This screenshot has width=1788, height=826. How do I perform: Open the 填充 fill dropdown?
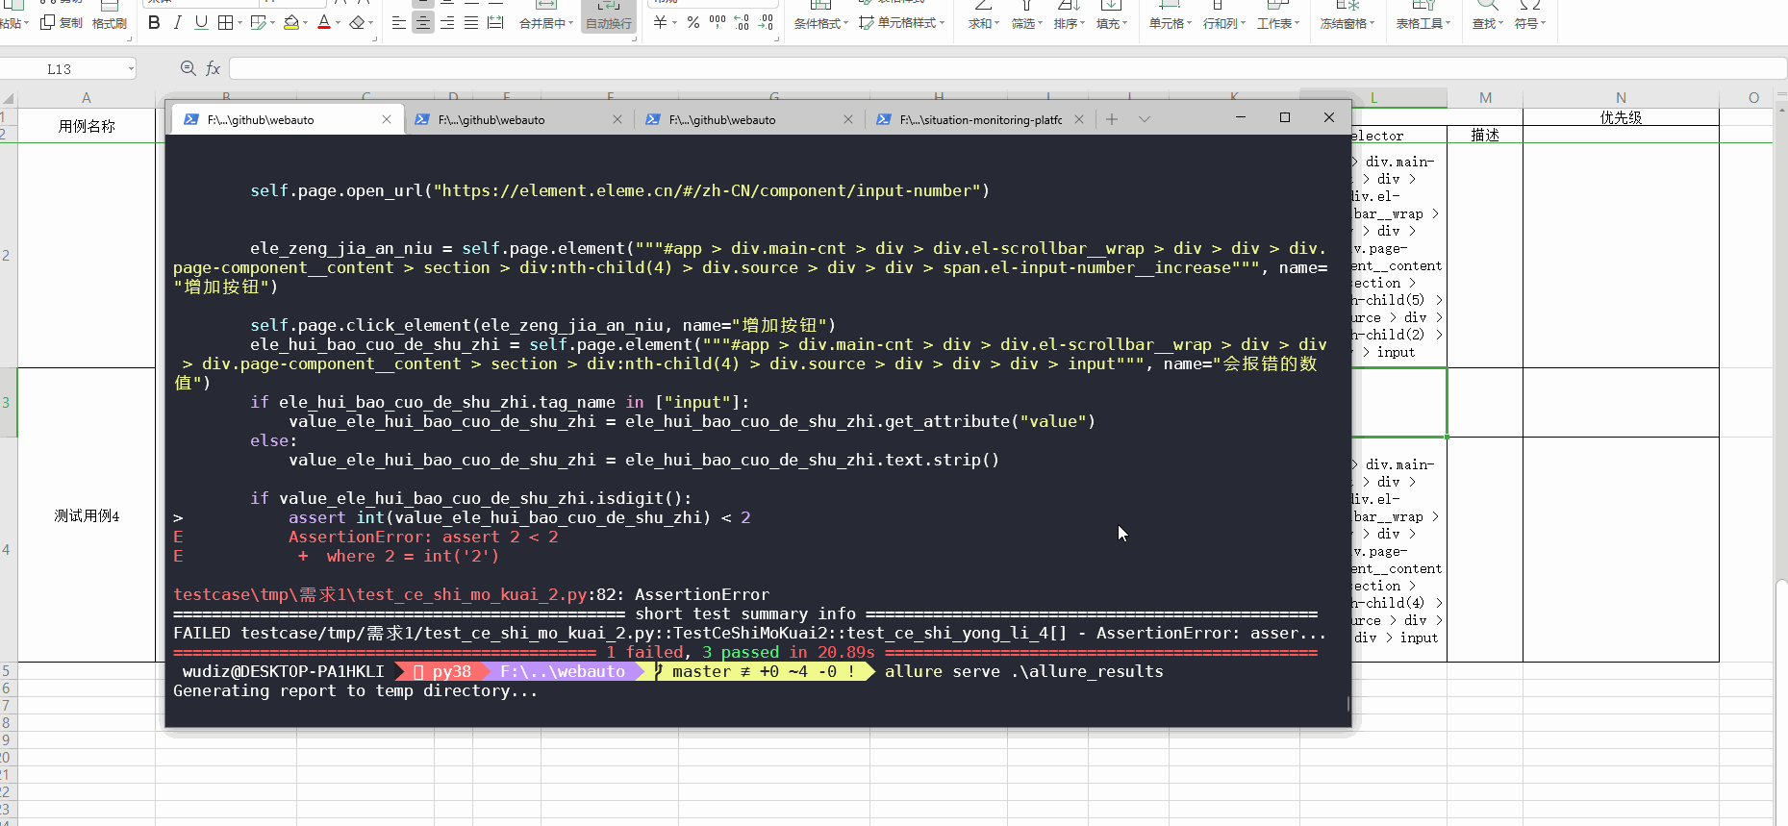coord(1111,23)
